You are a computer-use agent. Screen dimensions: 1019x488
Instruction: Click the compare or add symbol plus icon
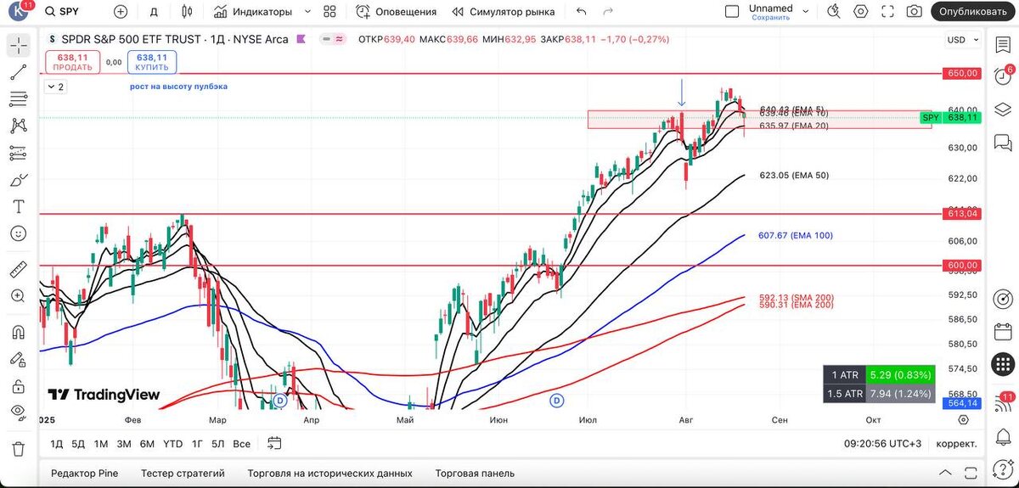point(121,12)
